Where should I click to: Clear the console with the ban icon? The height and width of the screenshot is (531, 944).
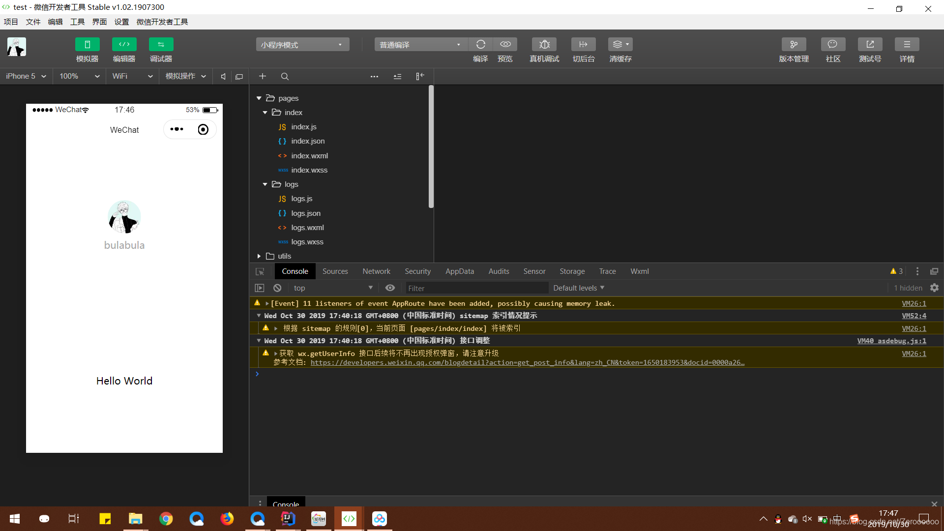pyautogui.click(x=277, y=288)
